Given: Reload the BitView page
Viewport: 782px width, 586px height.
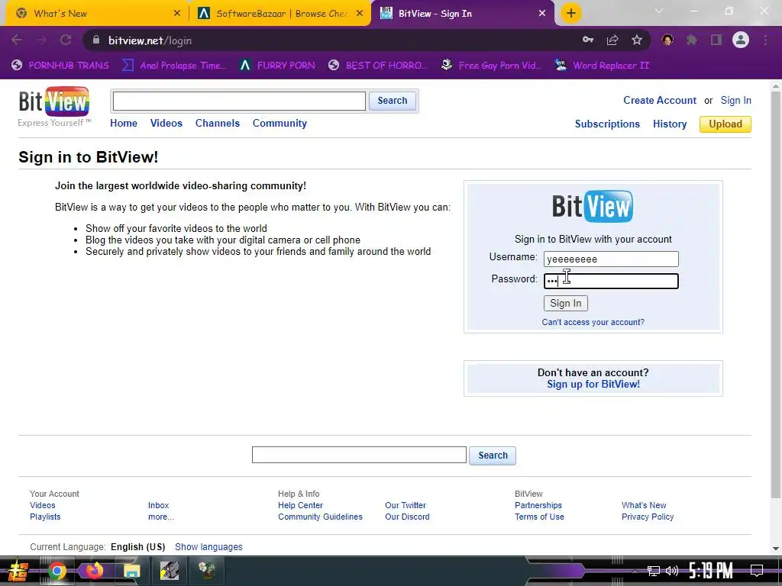Looking at the screenshot, I should [x=66, y=40].
